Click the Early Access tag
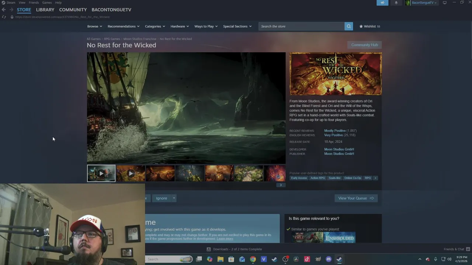 (299, 178)
